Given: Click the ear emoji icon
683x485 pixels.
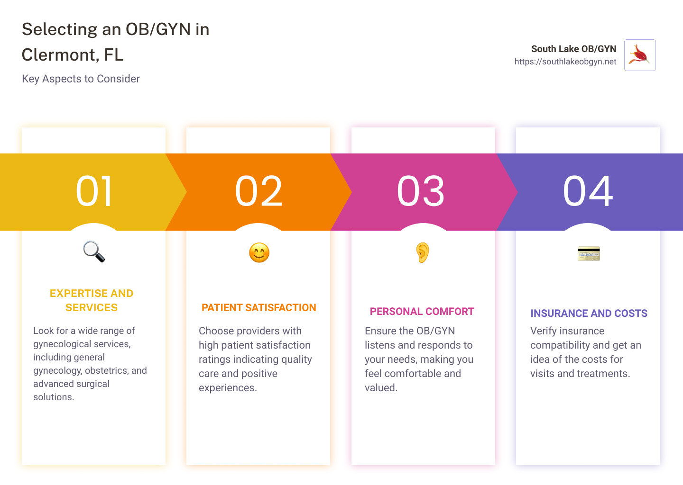Looking at the screenshot, I should [x=422, y=252].
